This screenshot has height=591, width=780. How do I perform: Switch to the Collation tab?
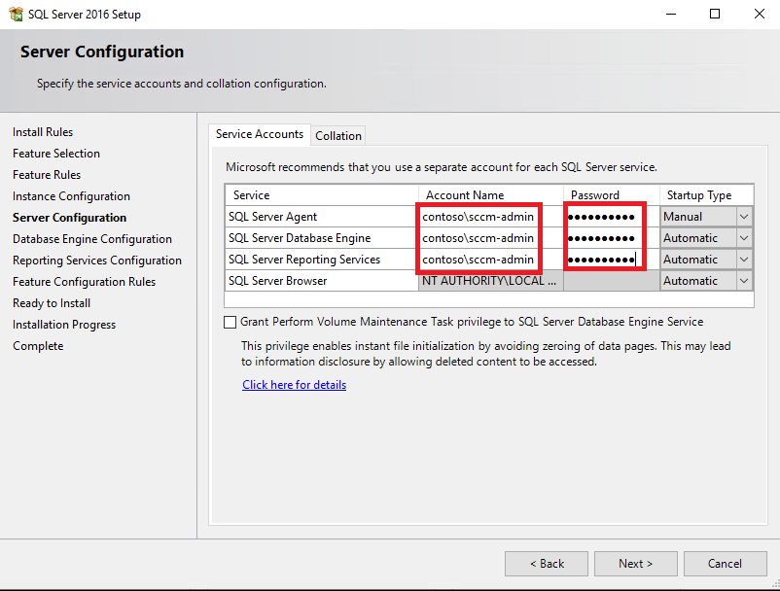tap(338, 136)
